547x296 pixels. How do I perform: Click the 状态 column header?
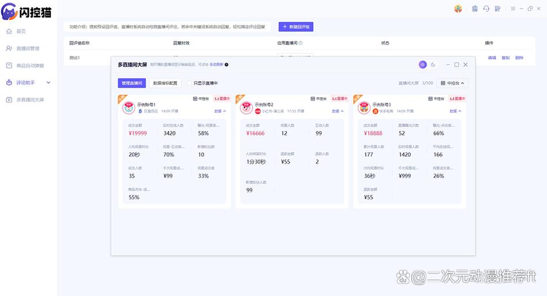(x=385, y=43)
